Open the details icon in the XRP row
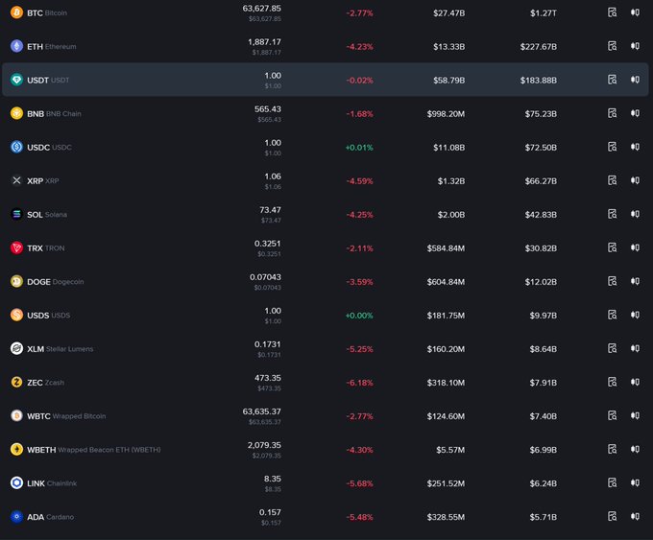Image resolution: width=653 pixels, height=540 pixels. 612,180
